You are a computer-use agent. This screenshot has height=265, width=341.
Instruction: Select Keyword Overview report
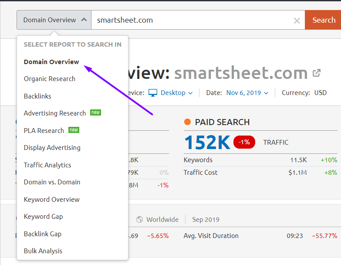pyautogui.click(x=52, y=200)
